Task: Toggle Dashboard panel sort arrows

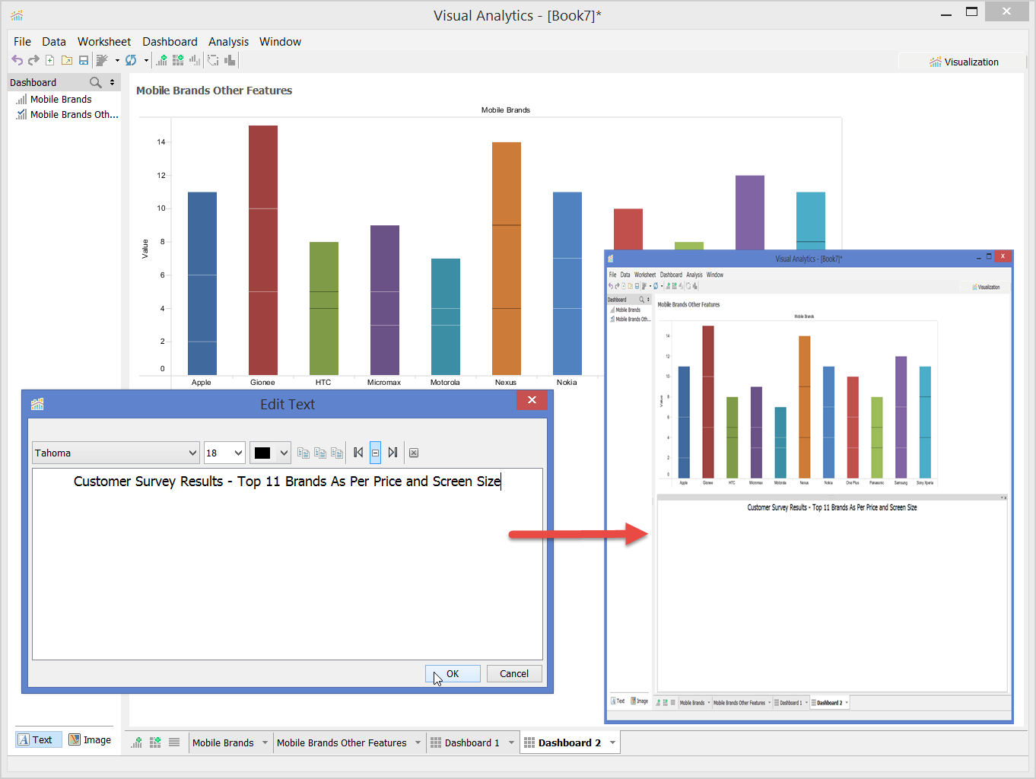Action: point(113,82)
